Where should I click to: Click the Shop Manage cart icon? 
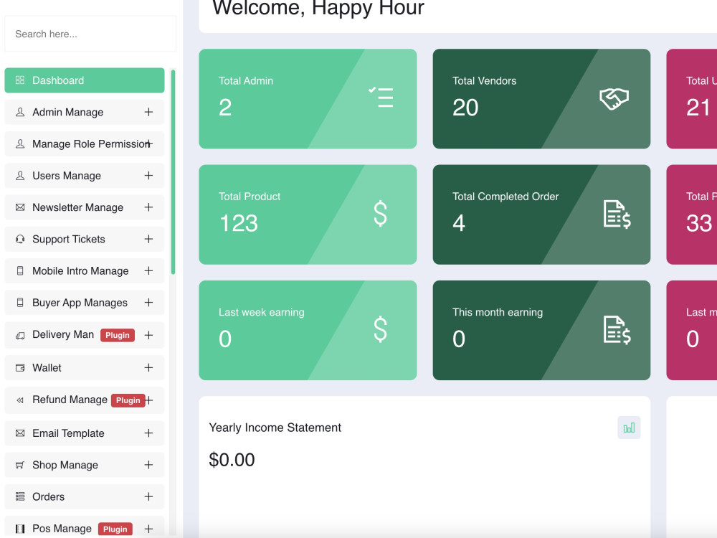[19, 465]
